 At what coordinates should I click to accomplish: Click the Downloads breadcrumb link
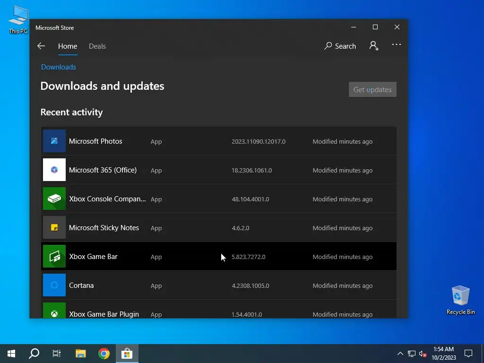point(58,67)
